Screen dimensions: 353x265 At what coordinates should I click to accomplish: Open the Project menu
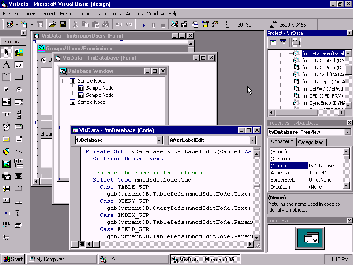pos(48,14)
